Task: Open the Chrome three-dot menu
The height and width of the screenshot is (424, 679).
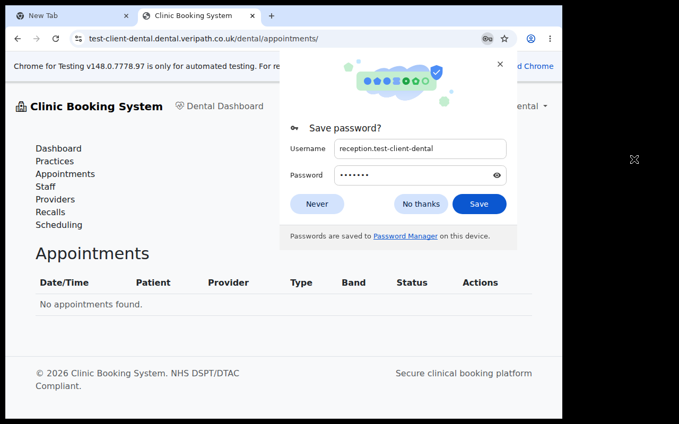Action: (550, 39)
